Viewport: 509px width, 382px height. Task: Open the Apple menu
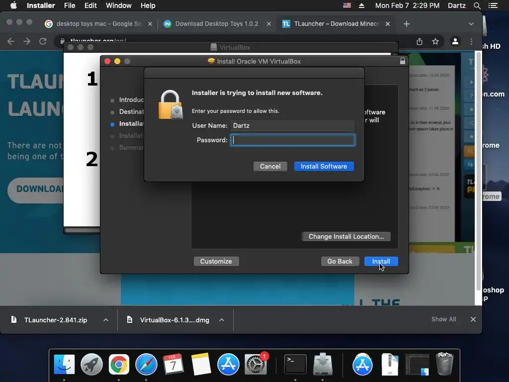point(13,5)
